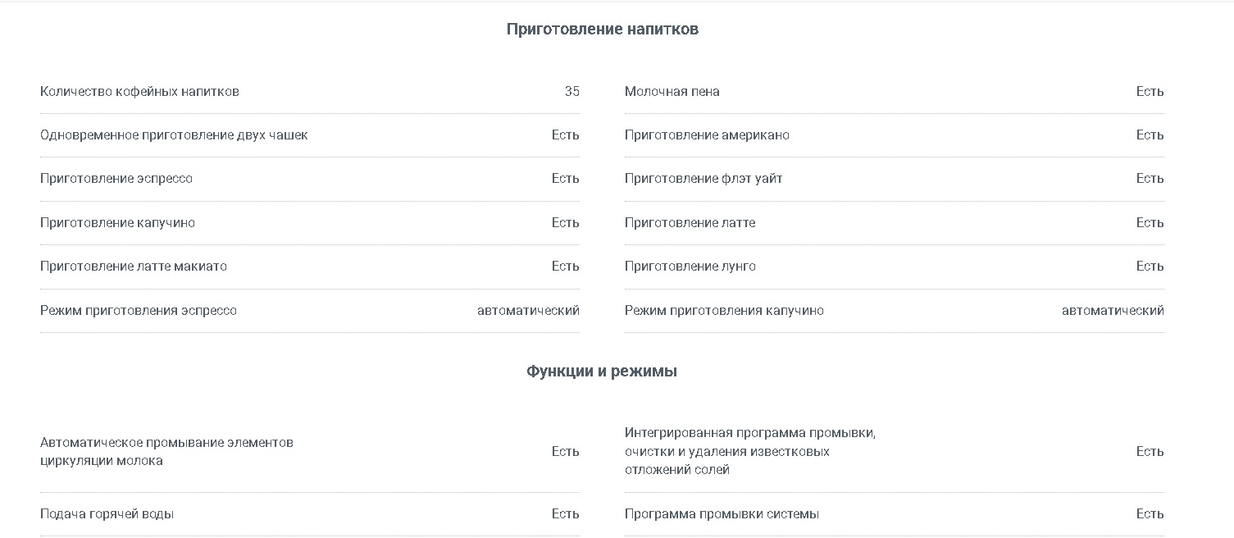Select the 'Приготовление латте макиато' label
The width and height of the screenshot is (1234, 538).
pos(134,267)
